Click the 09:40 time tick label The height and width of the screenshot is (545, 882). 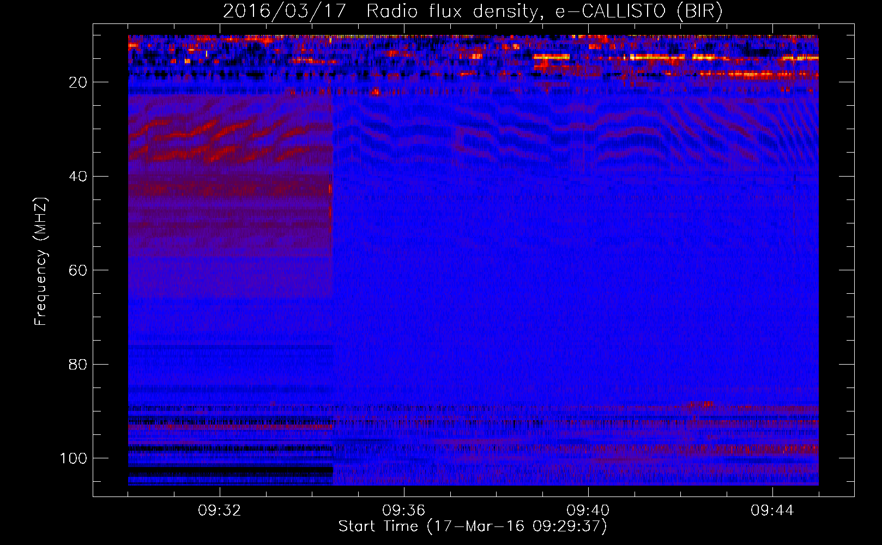pyautogui.click(x=588, y=511)
